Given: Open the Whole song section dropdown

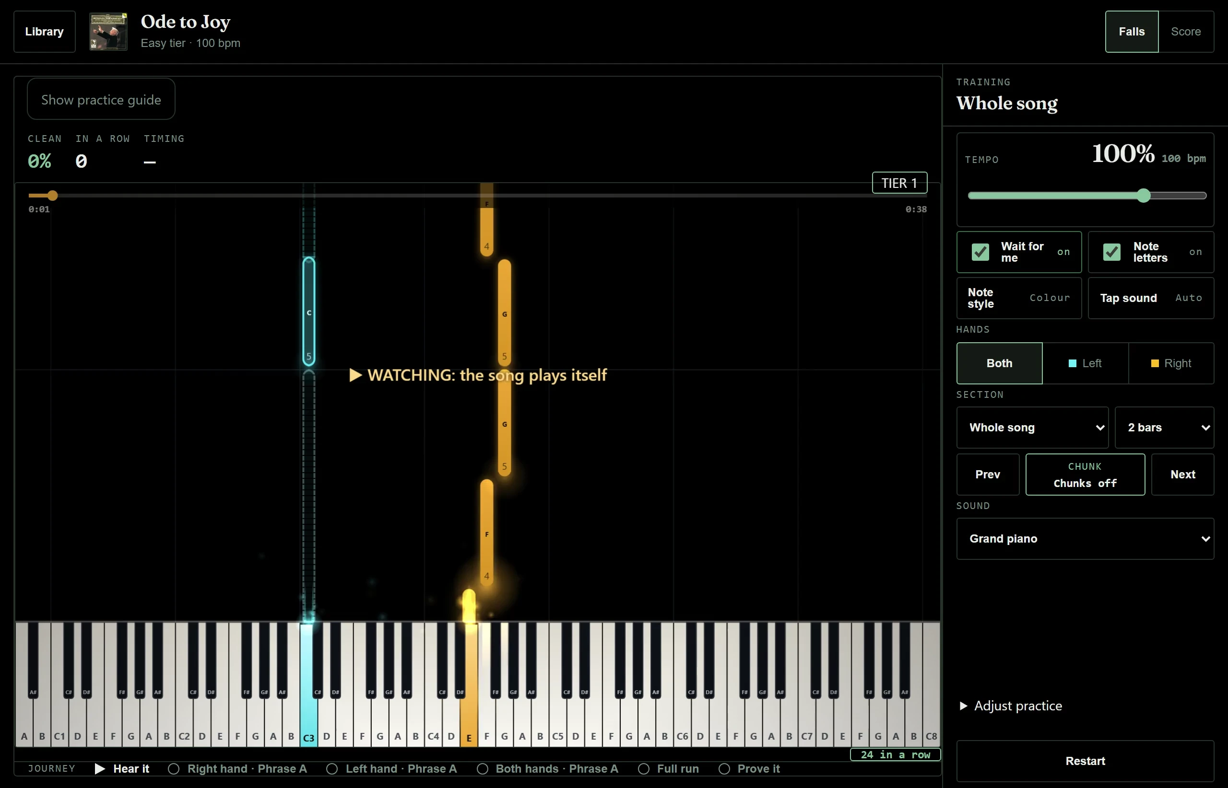Looking at the screenshot, I should [x=1032, y=428].
